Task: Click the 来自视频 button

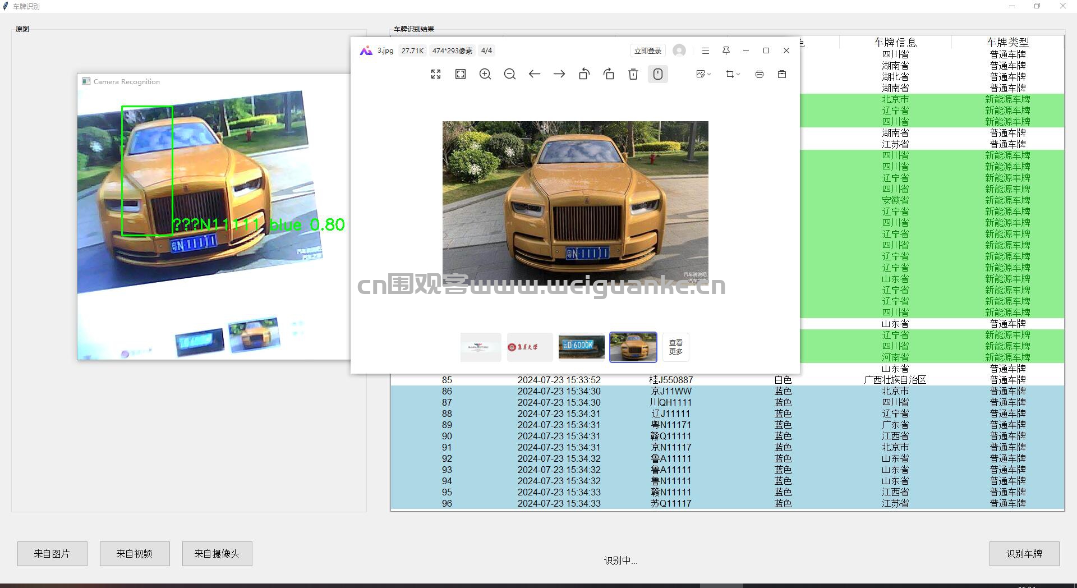Action: (135, 554)
